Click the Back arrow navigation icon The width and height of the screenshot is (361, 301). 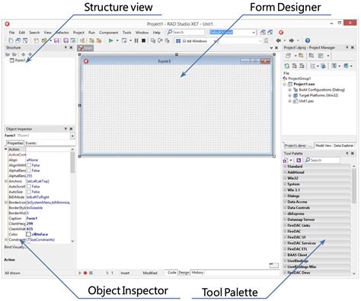click(x=279, y=40)
